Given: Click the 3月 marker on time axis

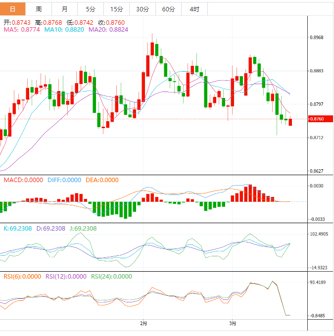Looking at the screenshot, I should click(x=233, y=324).
